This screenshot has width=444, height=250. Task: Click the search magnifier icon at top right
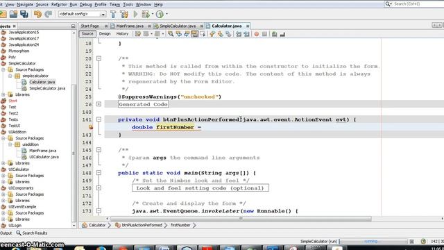pos(388,4)
